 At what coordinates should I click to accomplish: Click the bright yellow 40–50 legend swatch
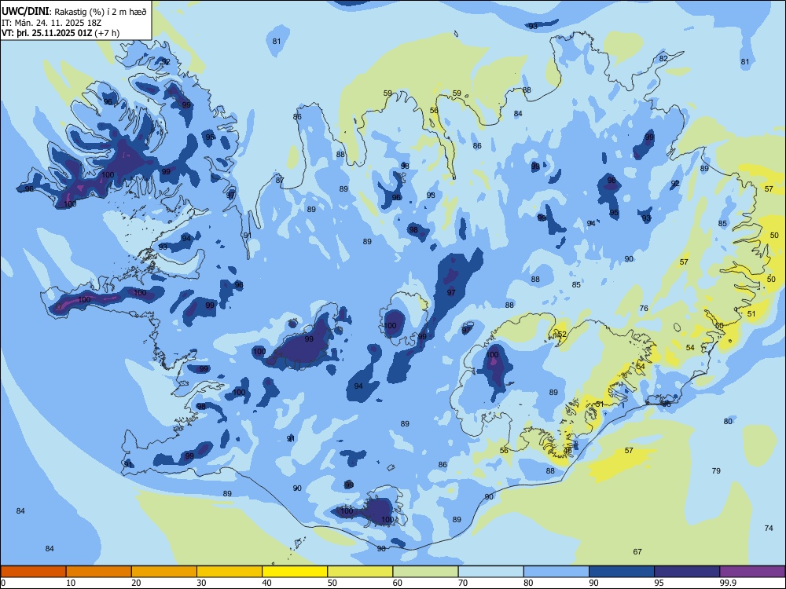click(x=295, y=572)
